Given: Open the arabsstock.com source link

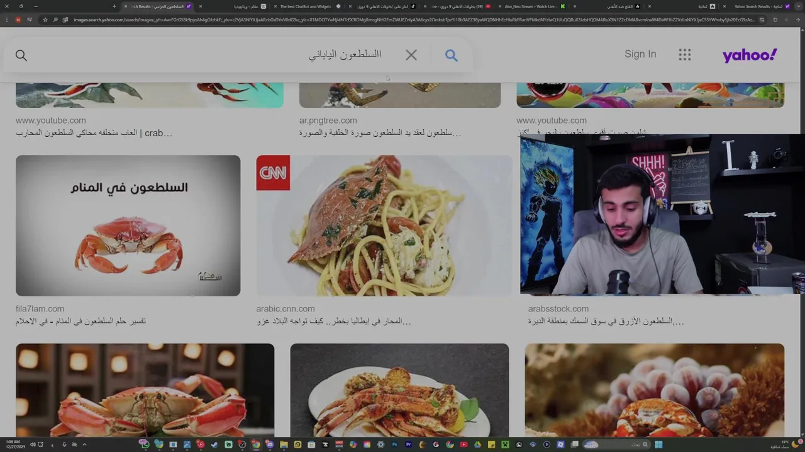Looking at the screenshot, I should [x=558, y=309].
